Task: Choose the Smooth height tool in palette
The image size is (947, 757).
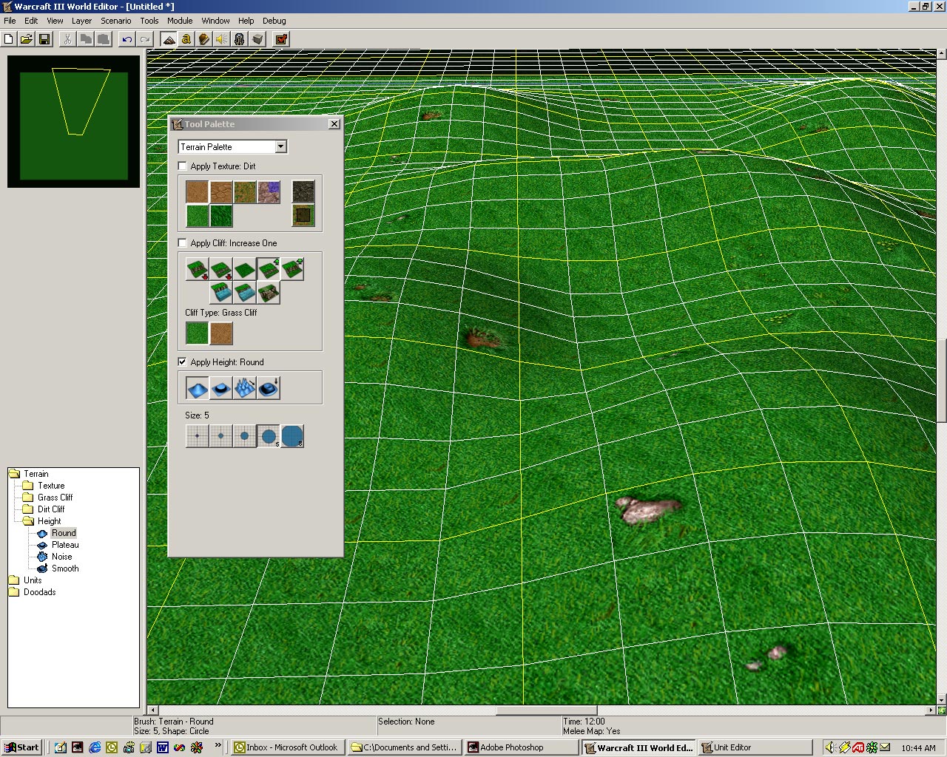Action: click(269, 388)
